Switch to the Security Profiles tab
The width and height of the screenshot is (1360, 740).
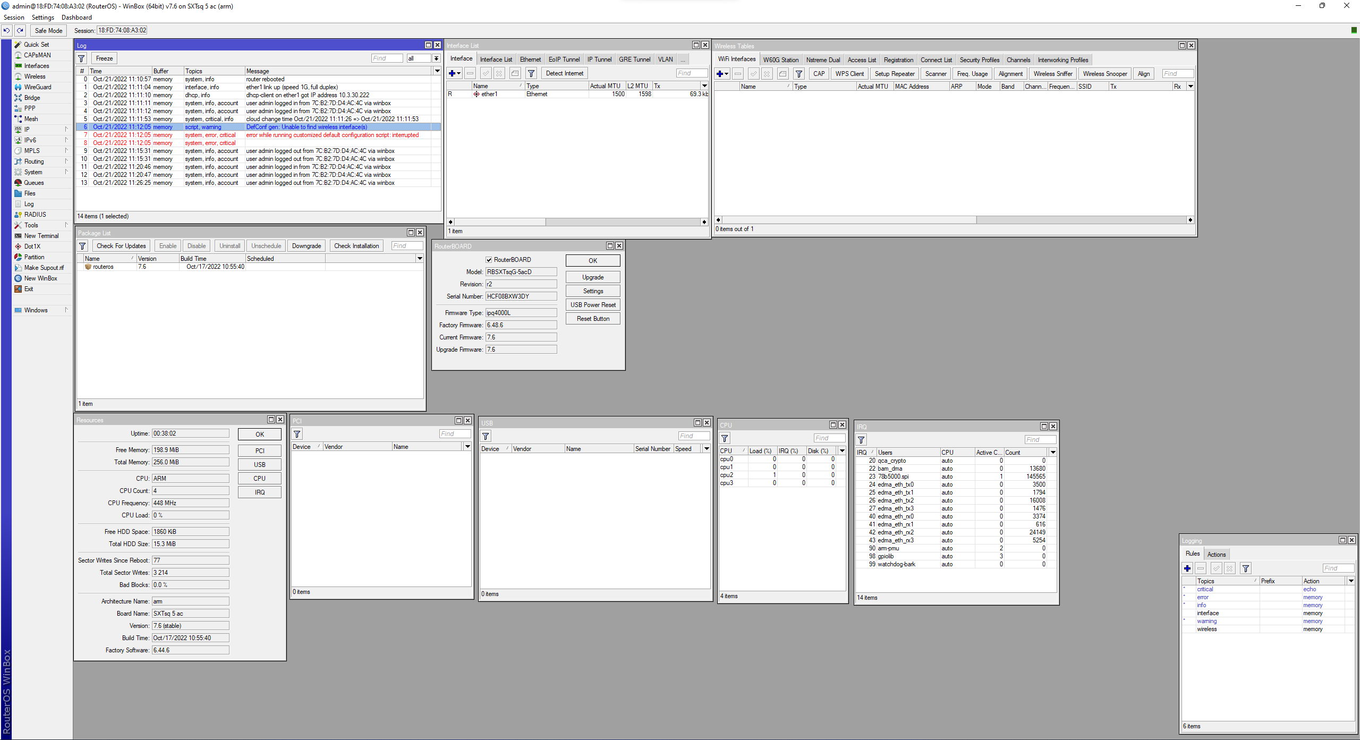point(979,60)
